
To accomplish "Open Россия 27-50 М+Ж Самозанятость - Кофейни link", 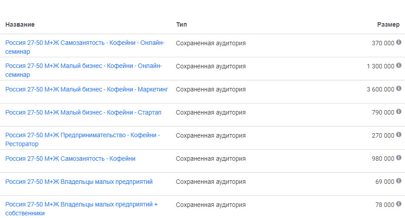I will pos(70,159).
